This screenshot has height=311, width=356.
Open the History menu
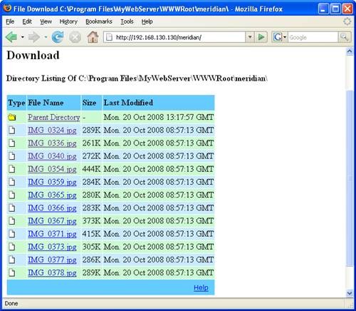tap(68, 21)
